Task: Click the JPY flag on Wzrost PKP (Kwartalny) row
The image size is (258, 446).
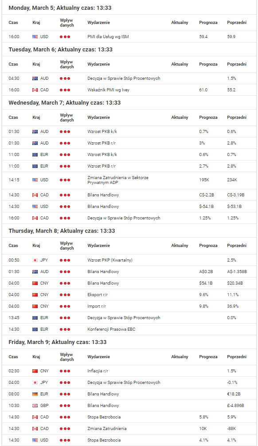Action: pyautogui.click(x=35, y=260)
